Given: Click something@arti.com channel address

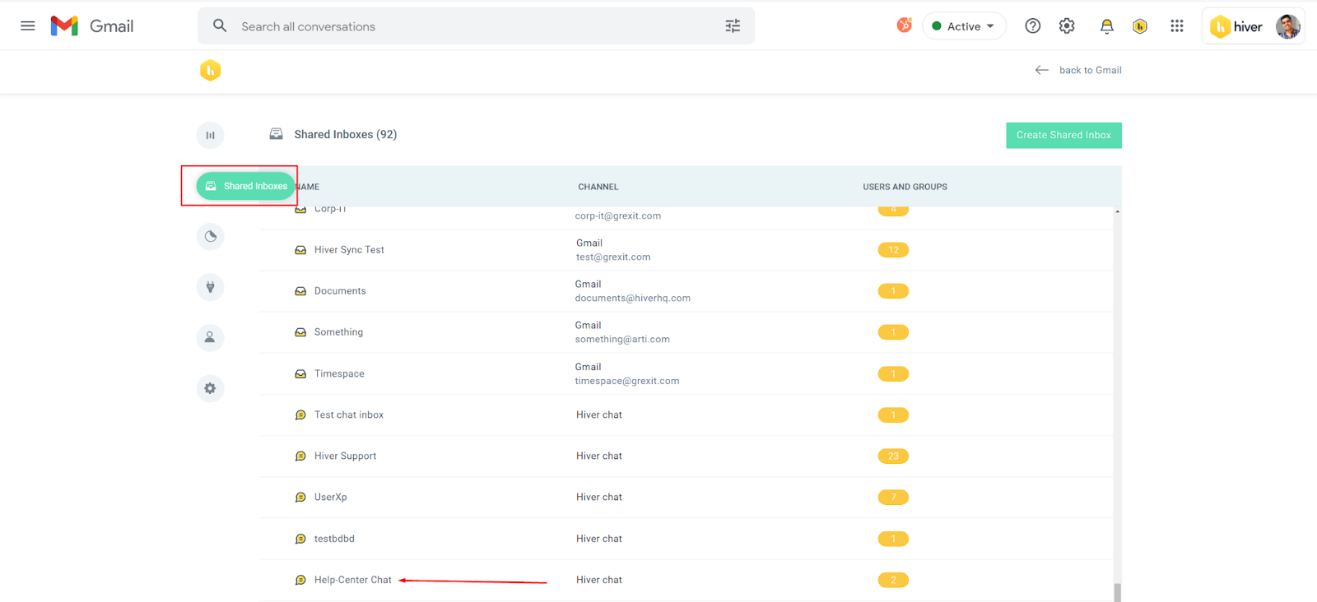Looking at the screenshot, I should click(x=622, y=340).
